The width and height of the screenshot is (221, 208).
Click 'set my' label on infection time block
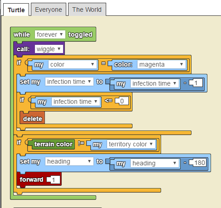[x=30, y=82]
